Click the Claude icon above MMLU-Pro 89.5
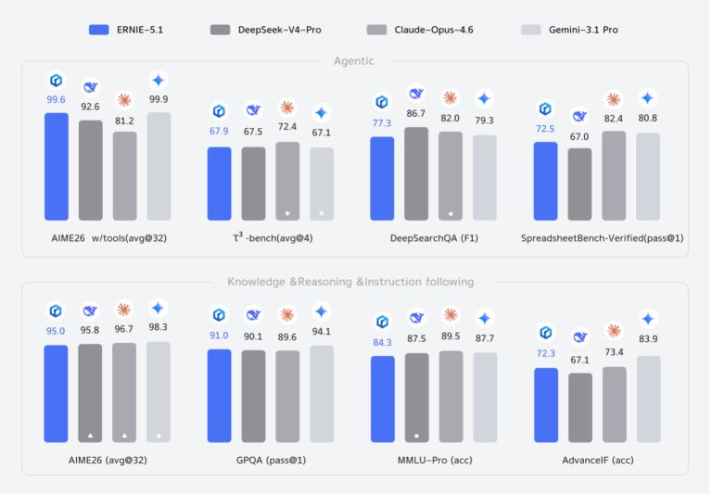This screenshot has width=712, height=495. pos(451,315)
